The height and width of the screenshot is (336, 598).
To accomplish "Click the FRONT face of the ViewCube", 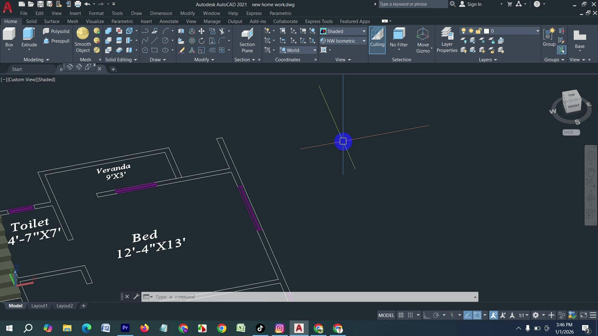I will click(573, 106).
